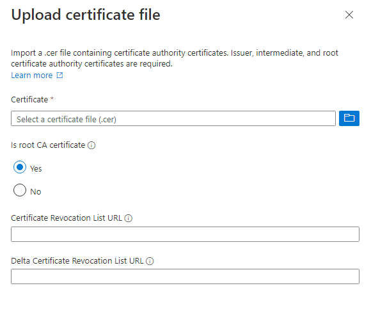Select No radio button for root CA
This screenshot has height=327, width=371.
[x=20, y=190]
